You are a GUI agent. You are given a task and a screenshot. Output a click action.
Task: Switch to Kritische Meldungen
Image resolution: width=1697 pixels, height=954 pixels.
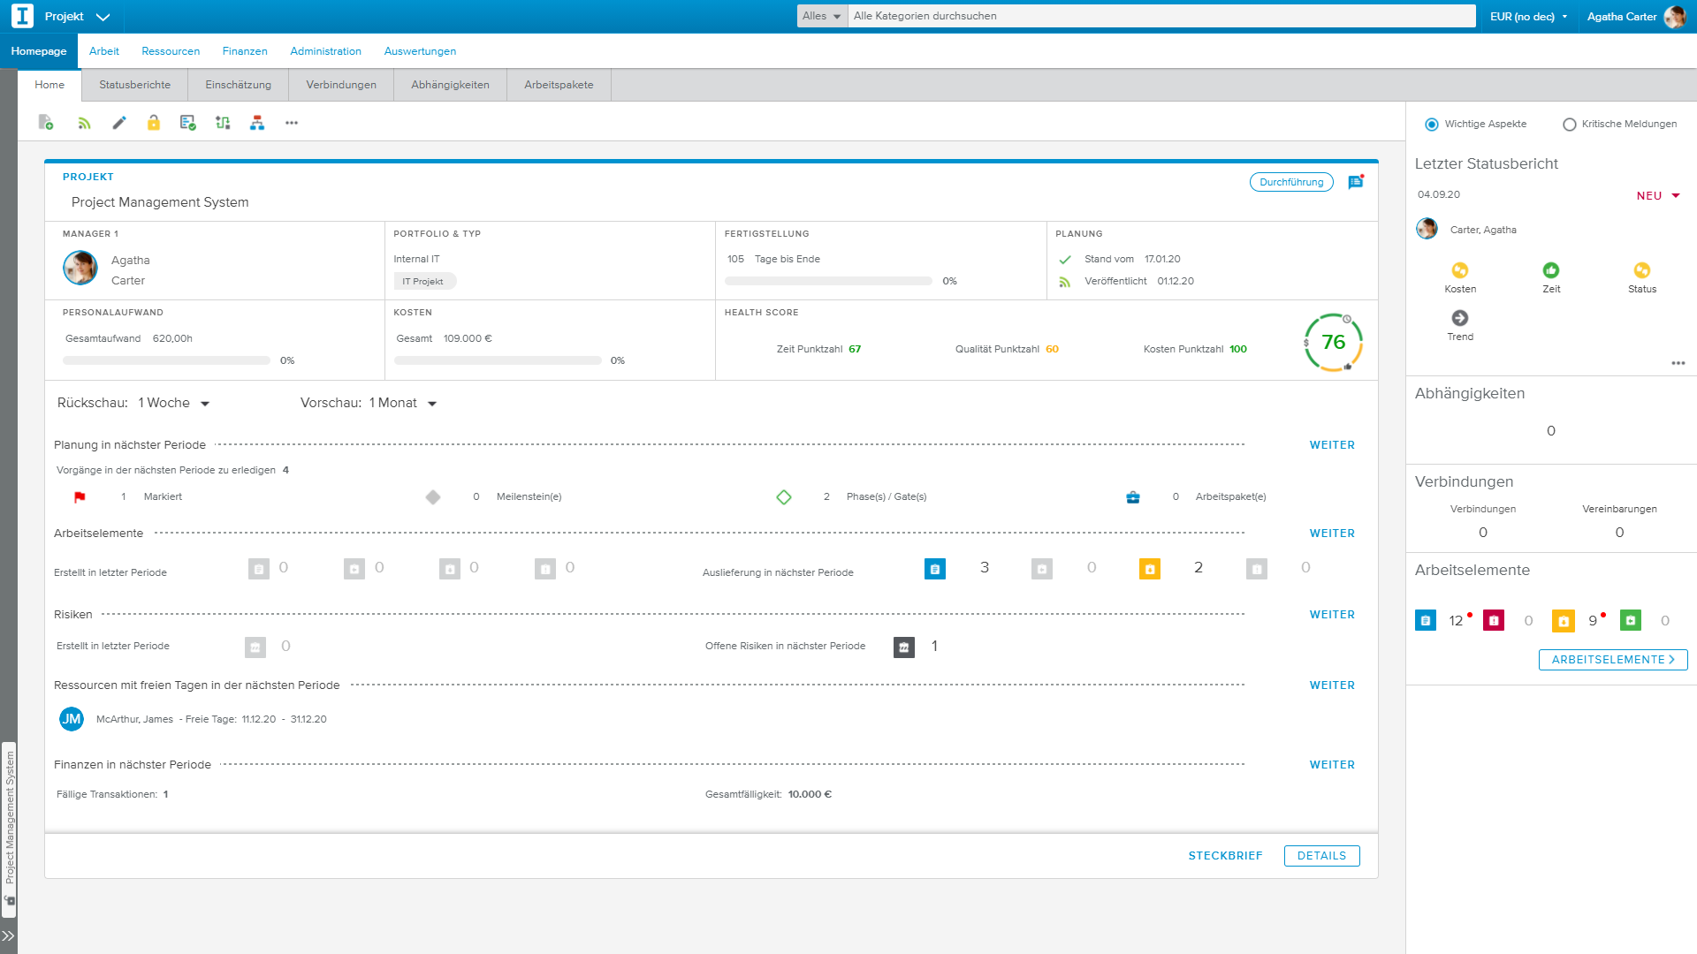click(x=1569, y=124)
